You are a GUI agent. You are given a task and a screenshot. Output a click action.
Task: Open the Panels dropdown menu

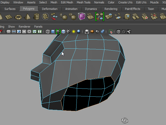pos(38,27)
